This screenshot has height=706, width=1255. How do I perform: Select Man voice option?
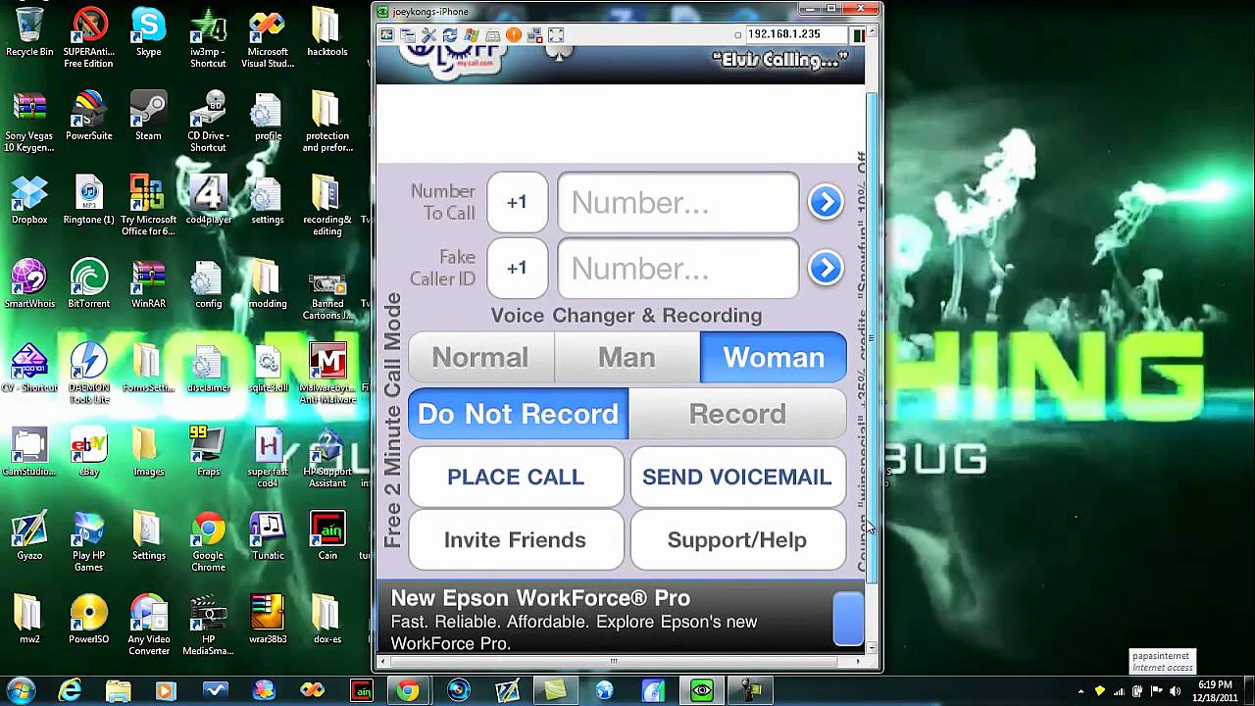point(627,357)
